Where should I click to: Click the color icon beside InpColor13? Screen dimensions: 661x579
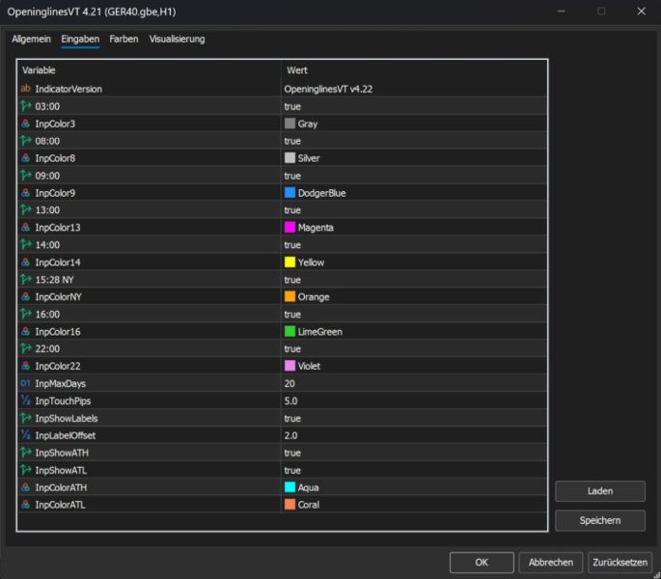point(25,228)
